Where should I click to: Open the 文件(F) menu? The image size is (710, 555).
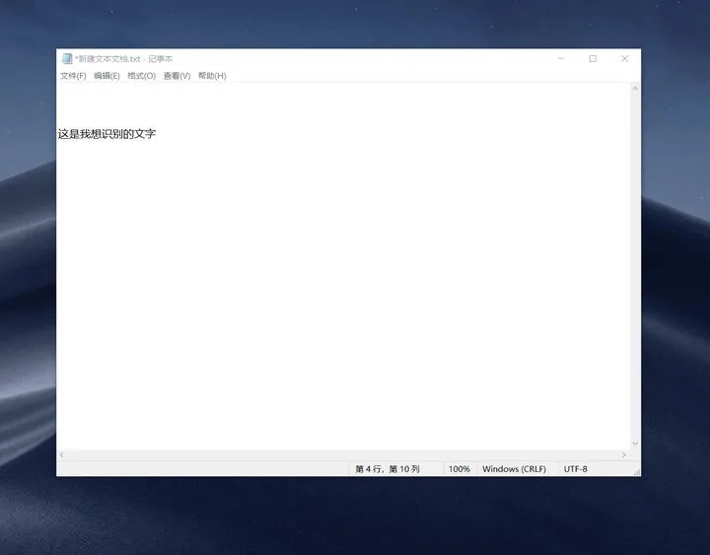pyautogui.click(x=73, y=76)
